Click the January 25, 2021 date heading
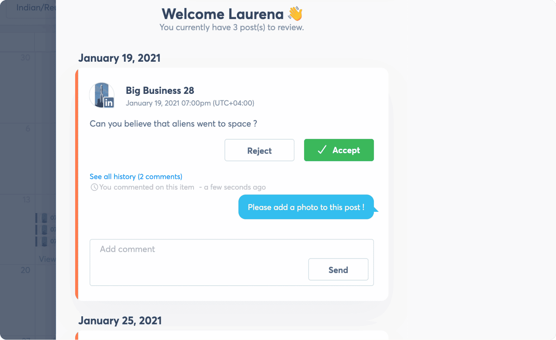 (x=120, y=321)
